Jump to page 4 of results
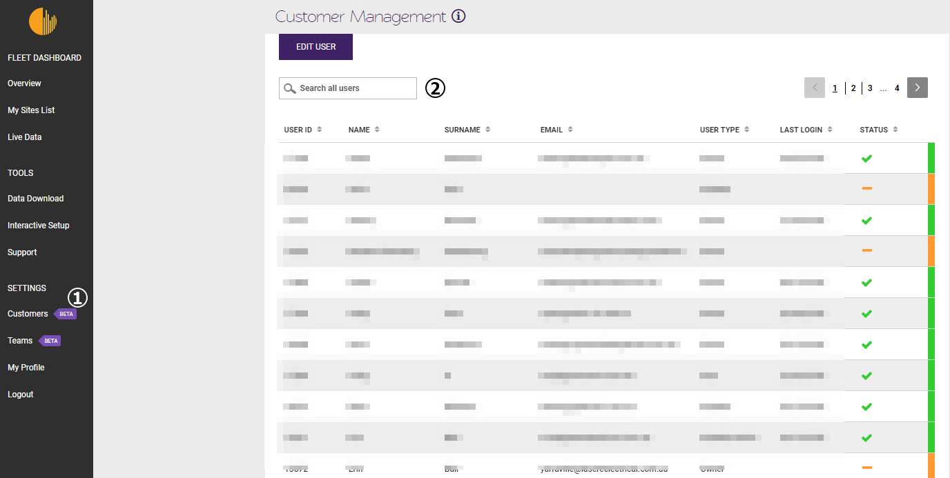The image size is (950, 478). tap(897, 88)
